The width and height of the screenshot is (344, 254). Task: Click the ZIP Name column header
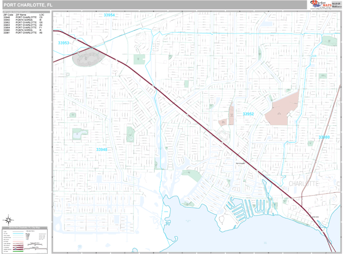[21, 15]
